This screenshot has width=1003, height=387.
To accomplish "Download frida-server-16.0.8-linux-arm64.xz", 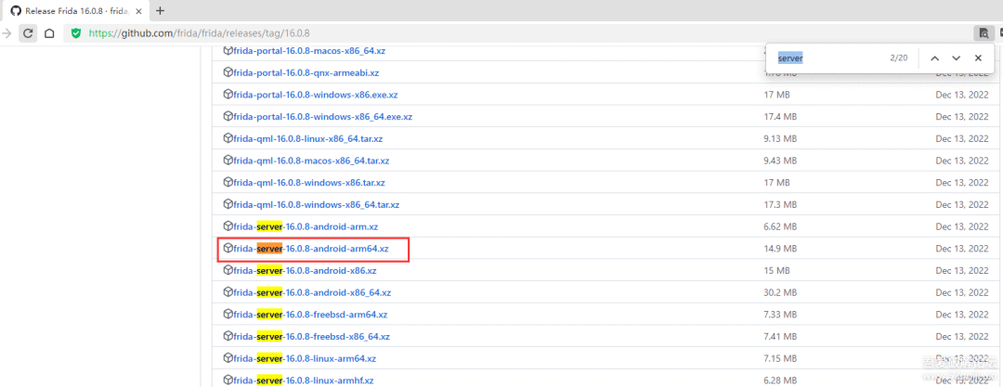I will [305, 359].
